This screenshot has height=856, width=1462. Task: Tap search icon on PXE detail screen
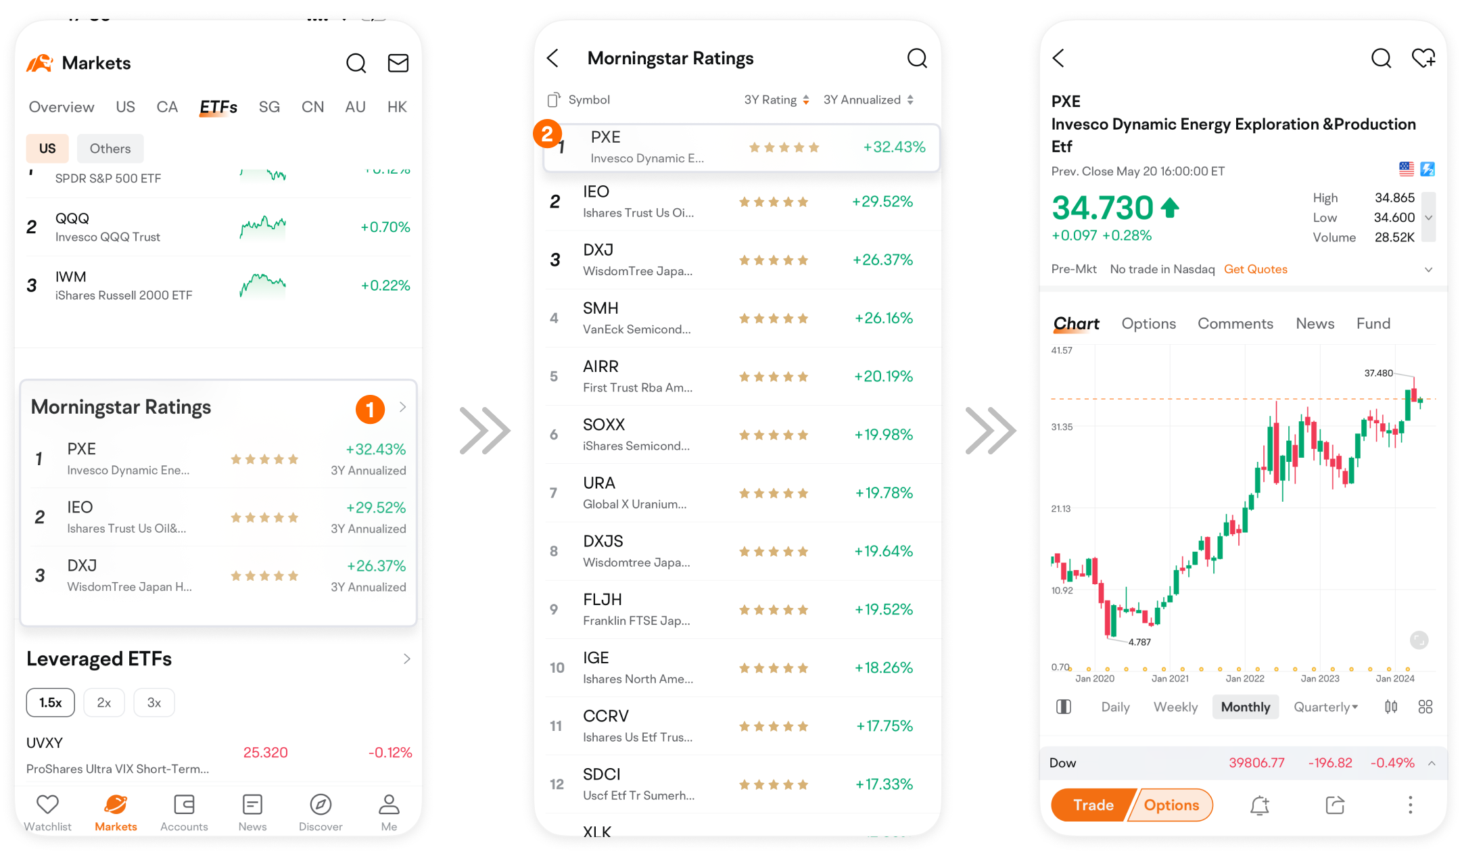1381,58
